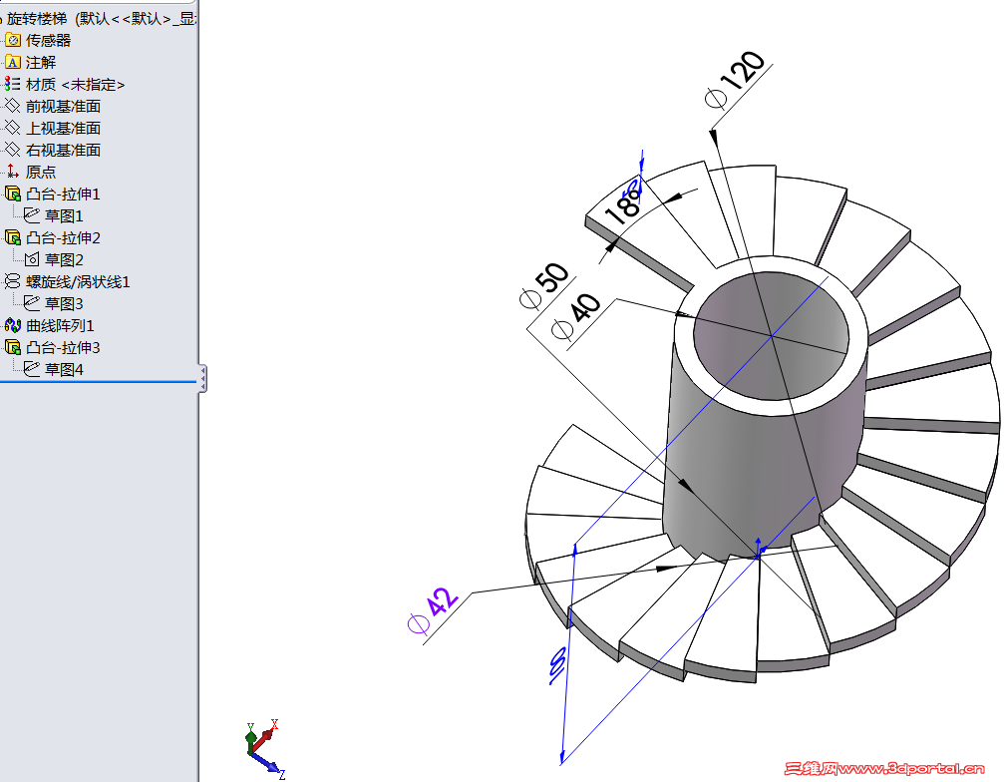Select 螺旋线/涡状线1 feature label
This screenshot has width=1004, height=782.
pos(78,281)
